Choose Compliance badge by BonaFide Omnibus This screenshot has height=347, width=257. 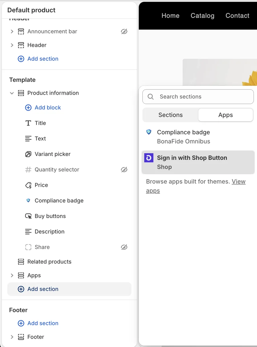click(198, 137)
